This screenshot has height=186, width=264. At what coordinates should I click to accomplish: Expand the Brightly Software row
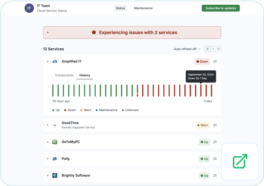[48, 175]
